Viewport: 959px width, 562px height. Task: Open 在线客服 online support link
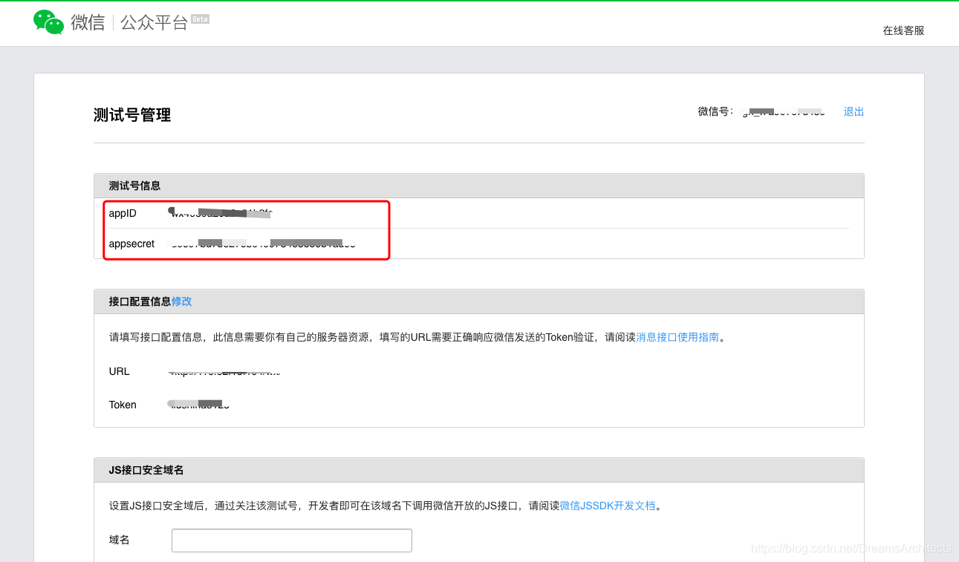point(903,30)
